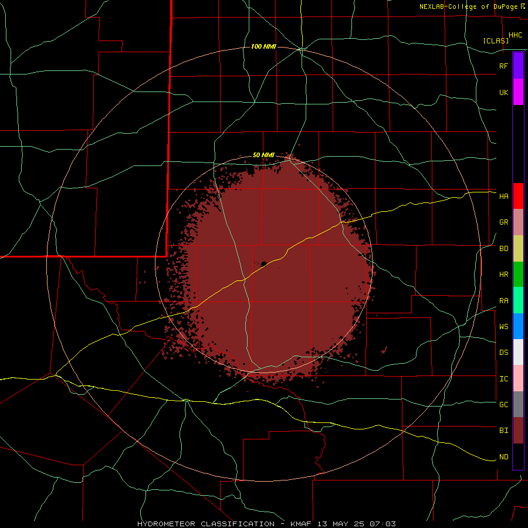This screenshot has height=528, width=528.
Task: Click the ND black legend swatch
Action: pyautogui.click(x=518, y=456)
